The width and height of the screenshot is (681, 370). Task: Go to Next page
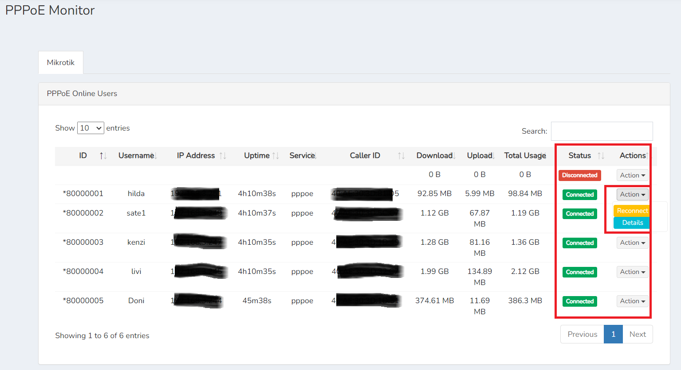click(638, 334)
